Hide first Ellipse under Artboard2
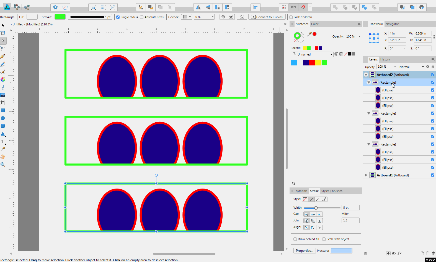 pyautogui.click(x=433, y=90)
